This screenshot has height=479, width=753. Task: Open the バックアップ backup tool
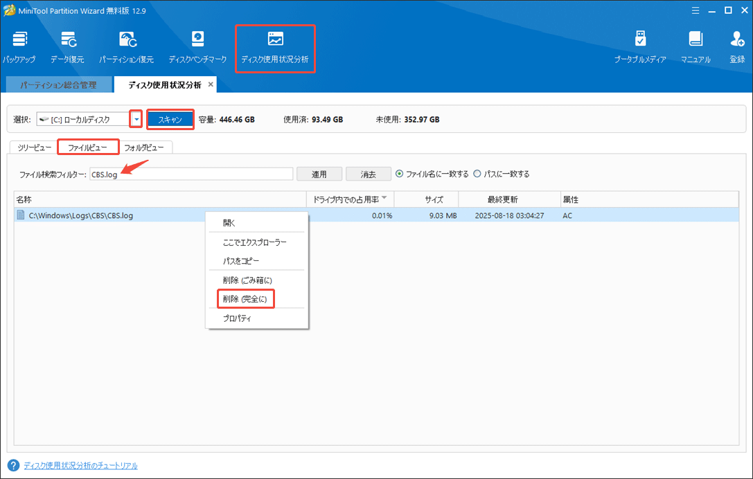[19, 48]
